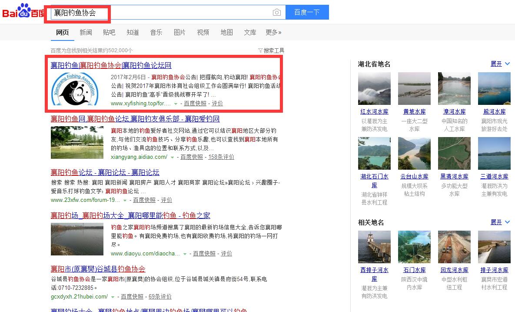Click the 红水河水库 name link
This screenshot has width=515, height=312.
point(375,112)
